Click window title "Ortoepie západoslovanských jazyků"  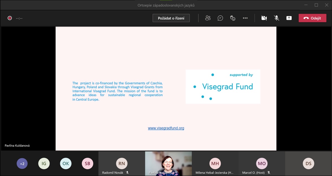pyautogui.click(x=166, y=5)
